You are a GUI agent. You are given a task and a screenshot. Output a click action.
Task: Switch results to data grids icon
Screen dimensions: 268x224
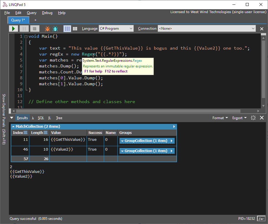click(x=75, y=29)
